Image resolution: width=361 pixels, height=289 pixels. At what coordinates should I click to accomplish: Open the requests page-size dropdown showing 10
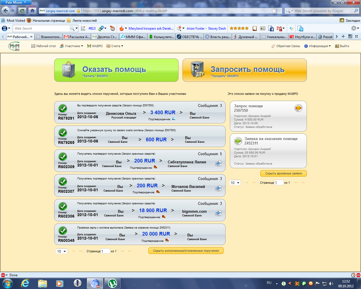(235, 183)
